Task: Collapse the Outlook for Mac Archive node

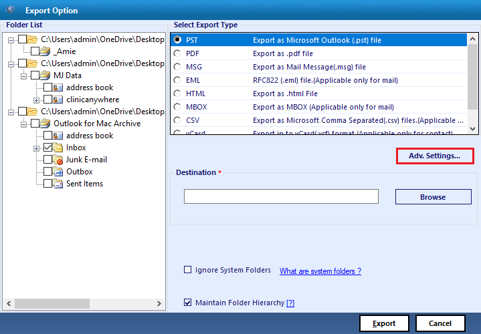Action: (x=23, y=124)
